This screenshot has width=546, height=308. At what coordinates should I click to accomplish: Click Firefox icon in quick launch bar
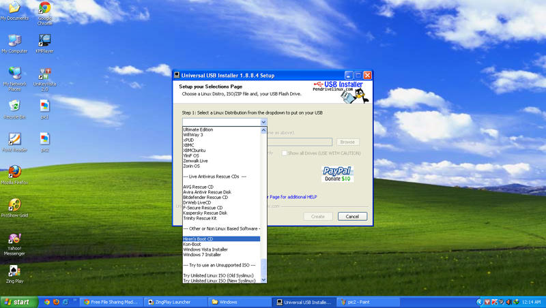pyautogui.click(x=56, y=302)
